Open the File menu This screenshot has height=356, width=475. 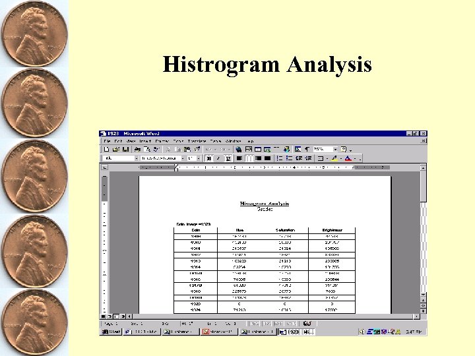click(x=107, y=141)
